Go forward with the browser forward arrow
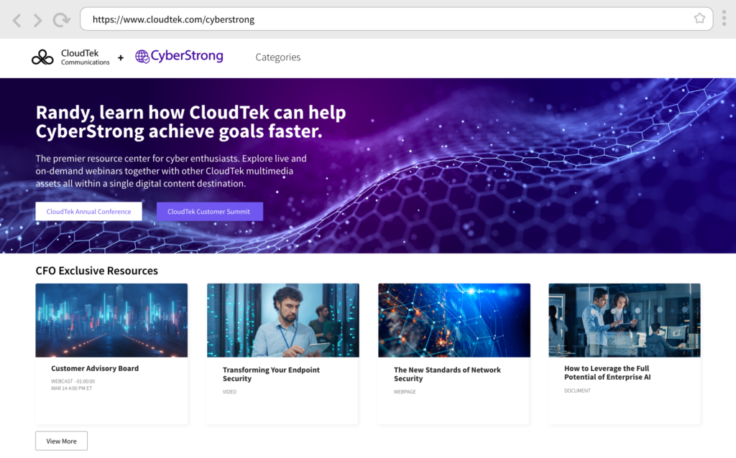This screenshot has width=736, height=458. coord(37,20)
